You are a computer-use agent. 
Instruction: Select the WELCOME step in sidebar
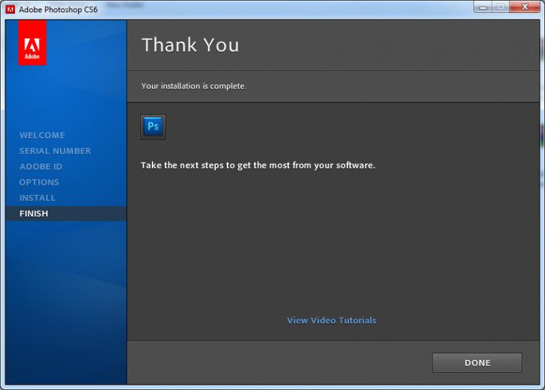pos(42,135)
